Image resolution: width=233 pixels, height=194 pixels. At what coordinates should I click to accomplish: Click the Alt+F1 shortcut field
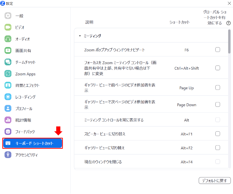186,134
